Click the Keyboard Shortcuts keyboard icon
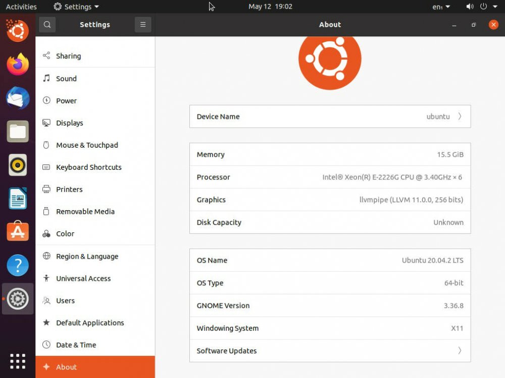The width and height of the screenshot is (505, 378). pos(46,167)
